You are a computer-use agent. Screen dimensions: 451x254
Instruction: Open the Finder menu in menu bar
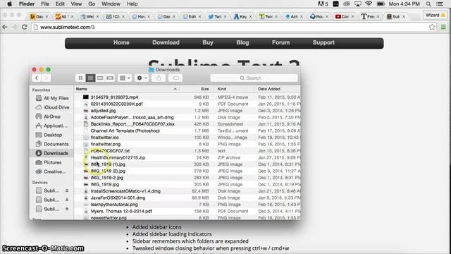[x=27, y=4]
